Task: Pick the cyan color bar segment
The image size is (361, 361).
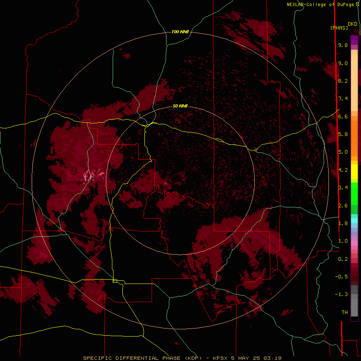Action: pos(354,220)
